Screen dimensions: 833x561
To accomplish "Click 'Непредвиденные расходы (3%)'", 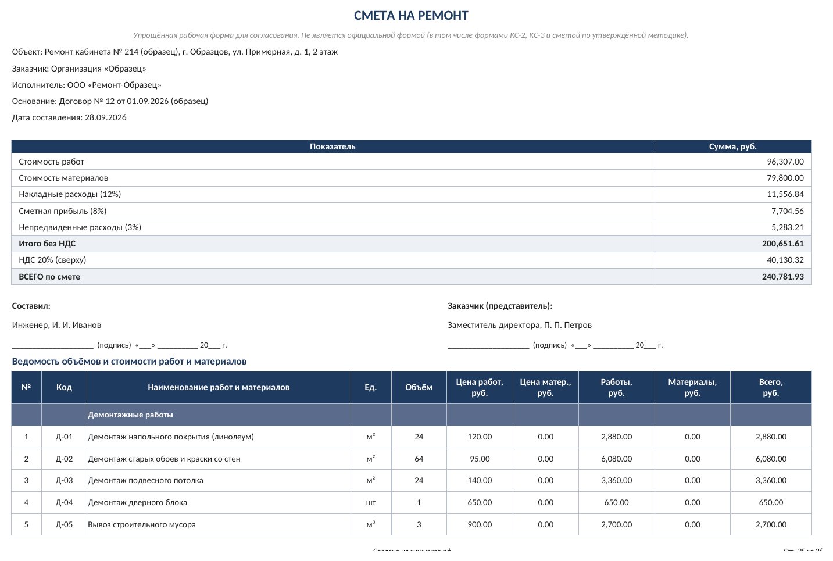I will (x=80, y=227).
